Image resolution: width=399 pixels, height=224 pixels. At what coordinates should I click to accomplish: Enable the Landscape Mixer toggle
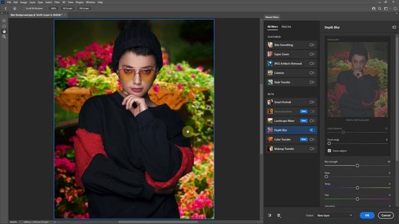[x=312, y=121]
